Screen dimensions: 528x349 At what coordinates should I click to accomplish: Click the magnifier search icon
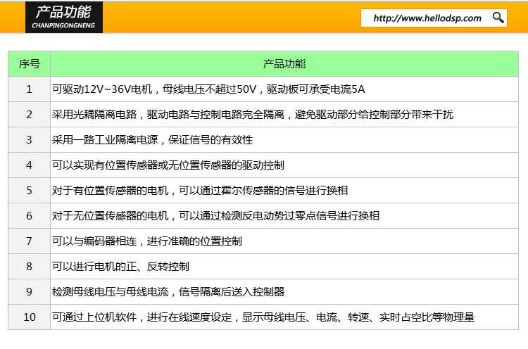498,18
